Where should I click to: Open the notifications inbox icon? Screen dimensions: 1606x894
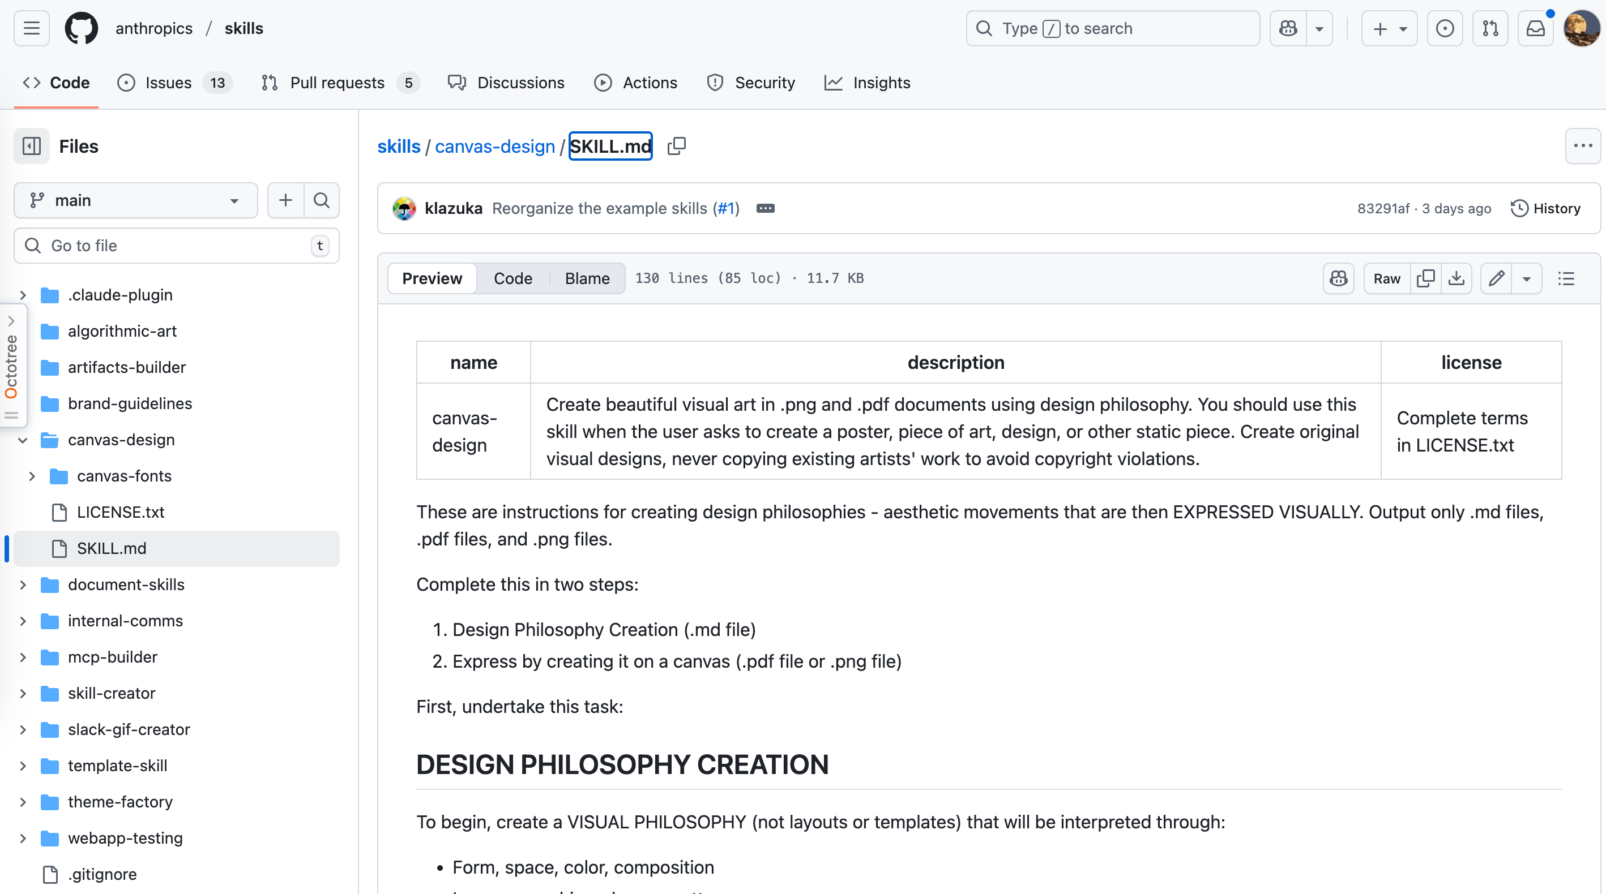pos(1536,29)
